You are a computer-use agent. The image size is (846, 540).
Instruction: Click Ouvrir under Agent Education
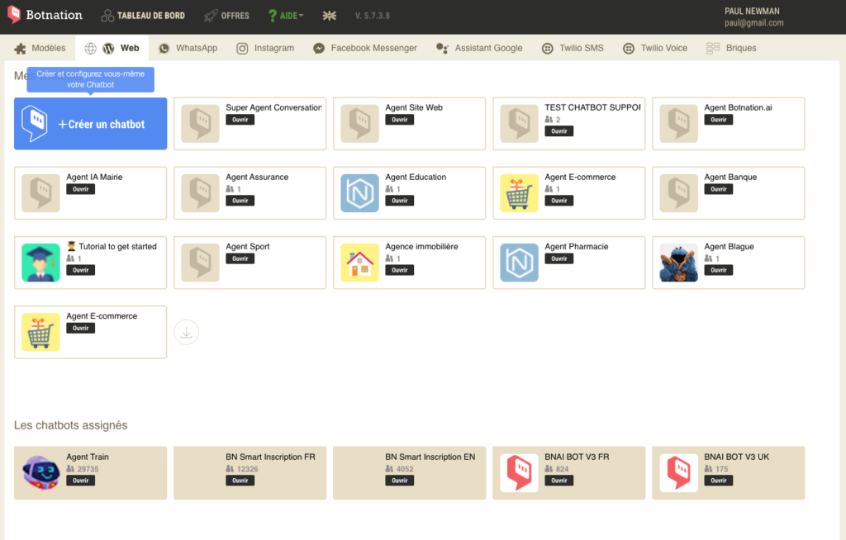pos(400,201)
